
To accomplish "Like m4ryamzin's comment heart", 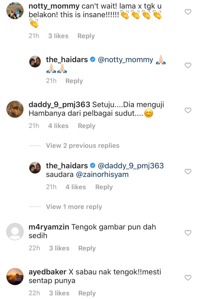I will pos(188,233).
